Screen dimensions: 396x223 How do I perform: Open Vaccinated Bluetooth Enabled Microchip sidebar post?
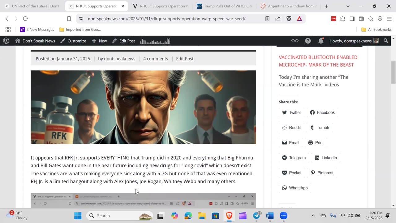(x=318, y=61)
